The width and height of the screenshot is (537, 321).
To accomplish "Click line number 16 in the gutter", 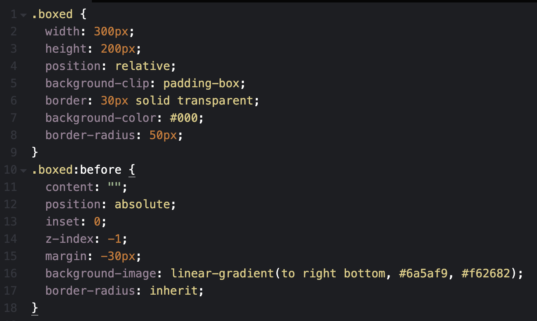I will [10, 274].
